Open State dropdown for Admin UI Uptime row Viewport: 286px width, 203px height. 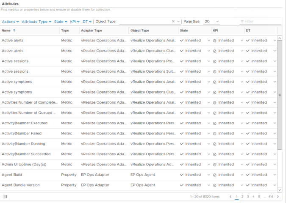(x=209, y=165)
